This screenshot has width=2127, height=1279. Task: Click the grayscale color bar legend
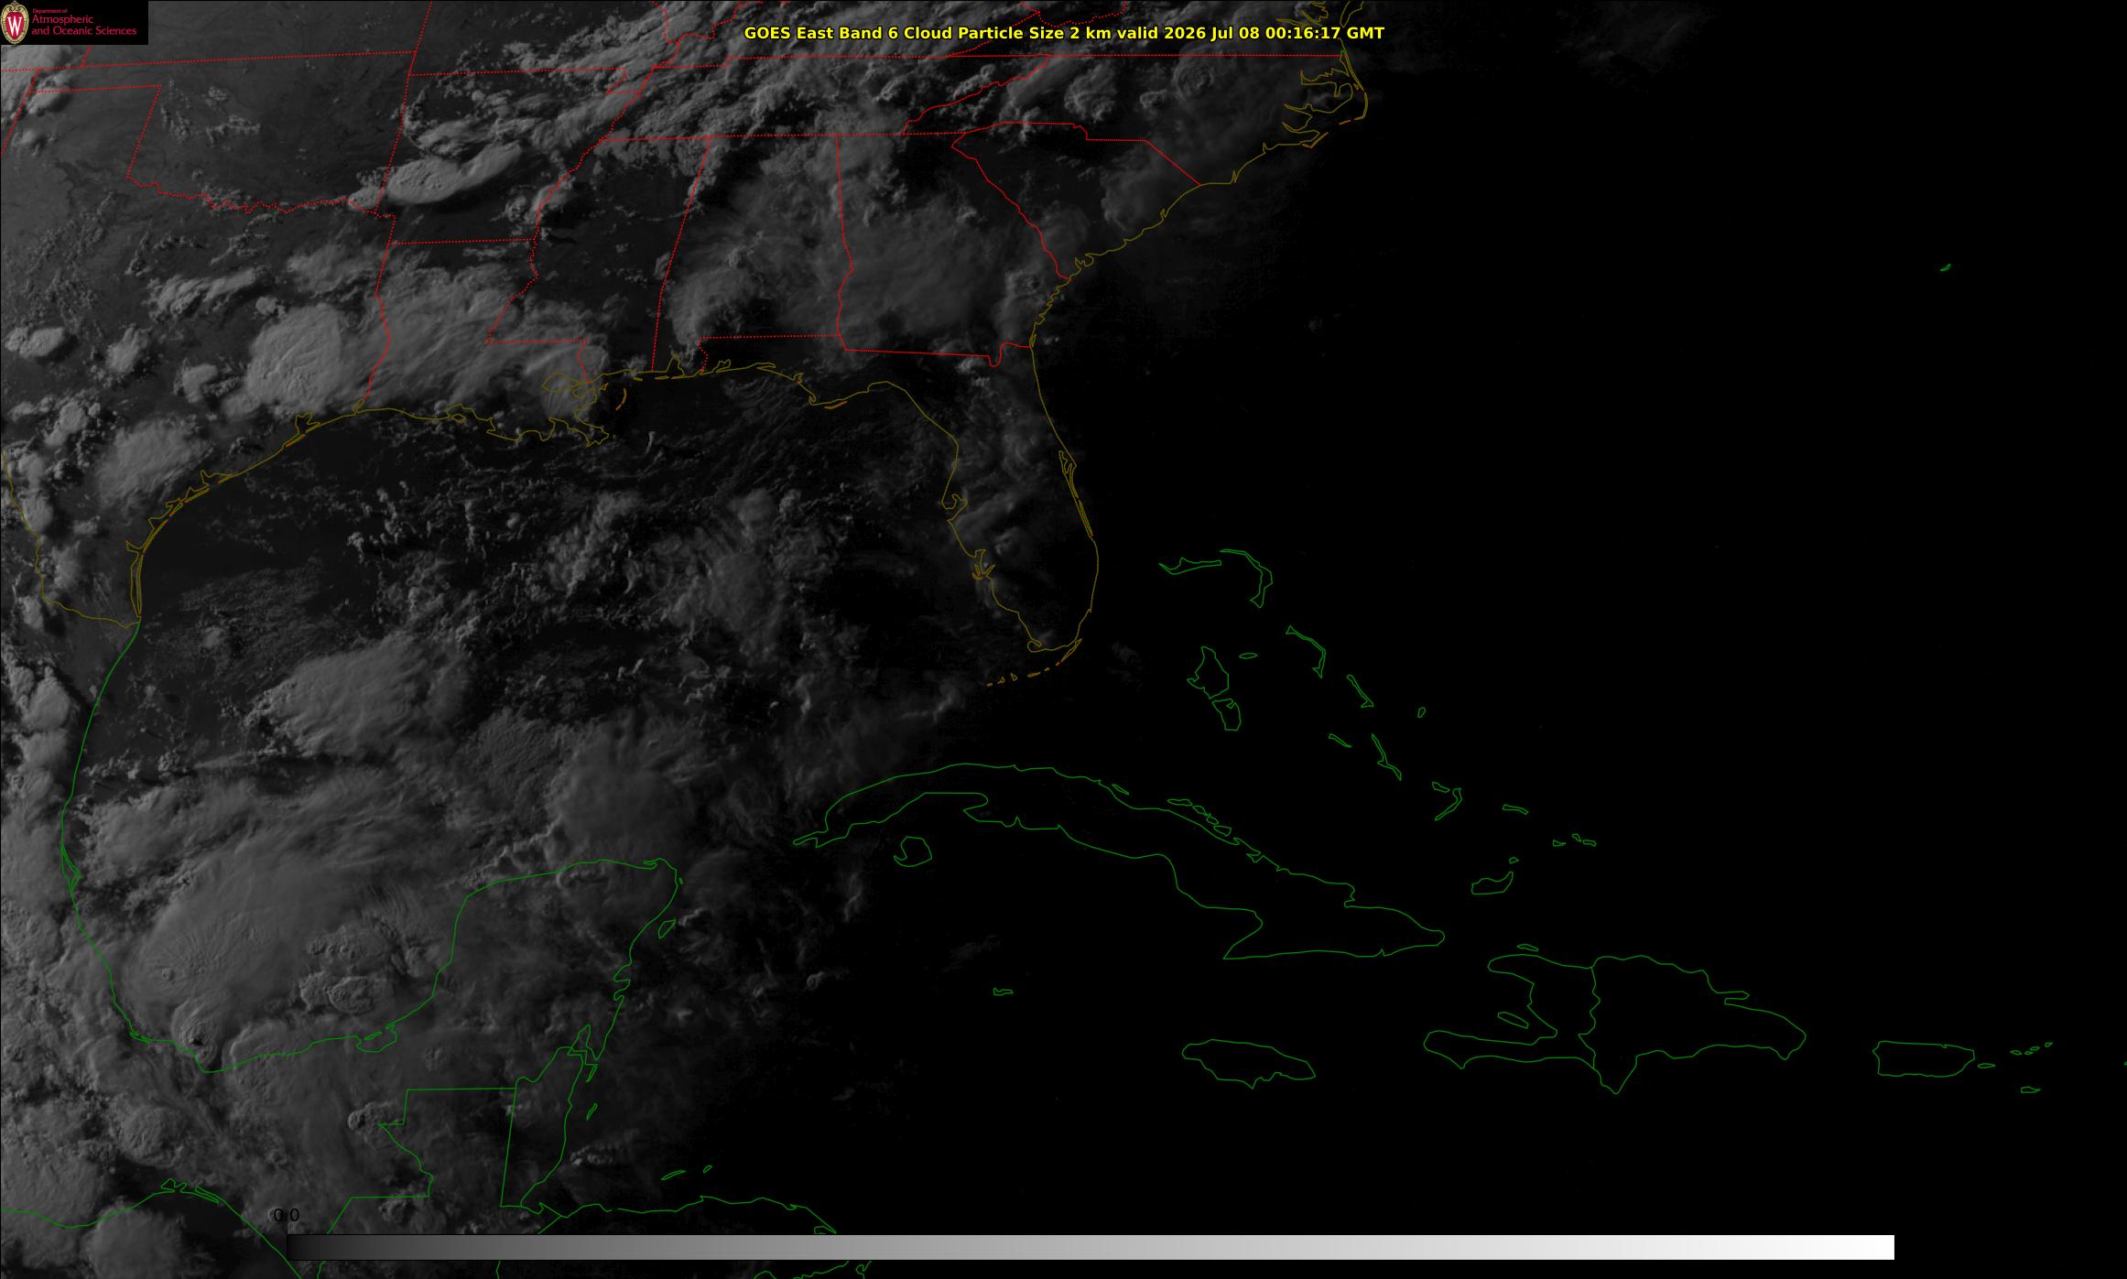pos(1091,1247)
